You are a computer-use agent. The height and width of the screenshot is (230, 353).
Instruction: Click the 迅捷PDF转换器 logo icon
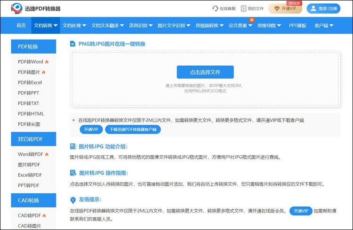[x=16, y=8]
